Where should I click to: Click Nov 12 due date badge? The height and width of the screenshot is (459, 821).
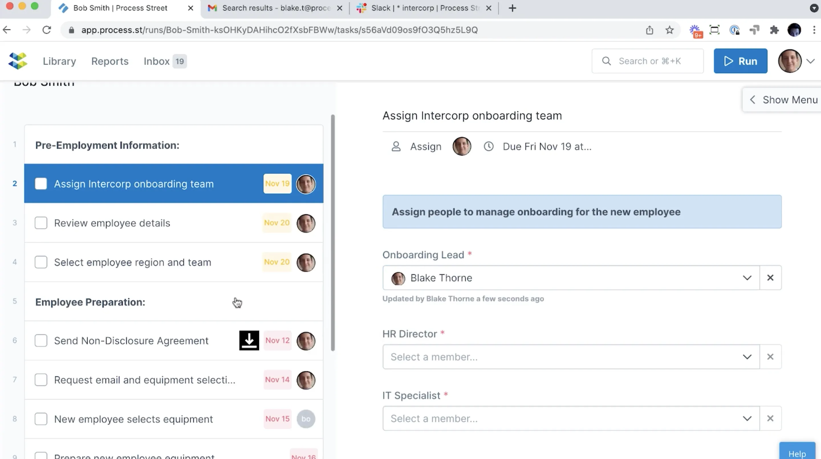[277, 340]
